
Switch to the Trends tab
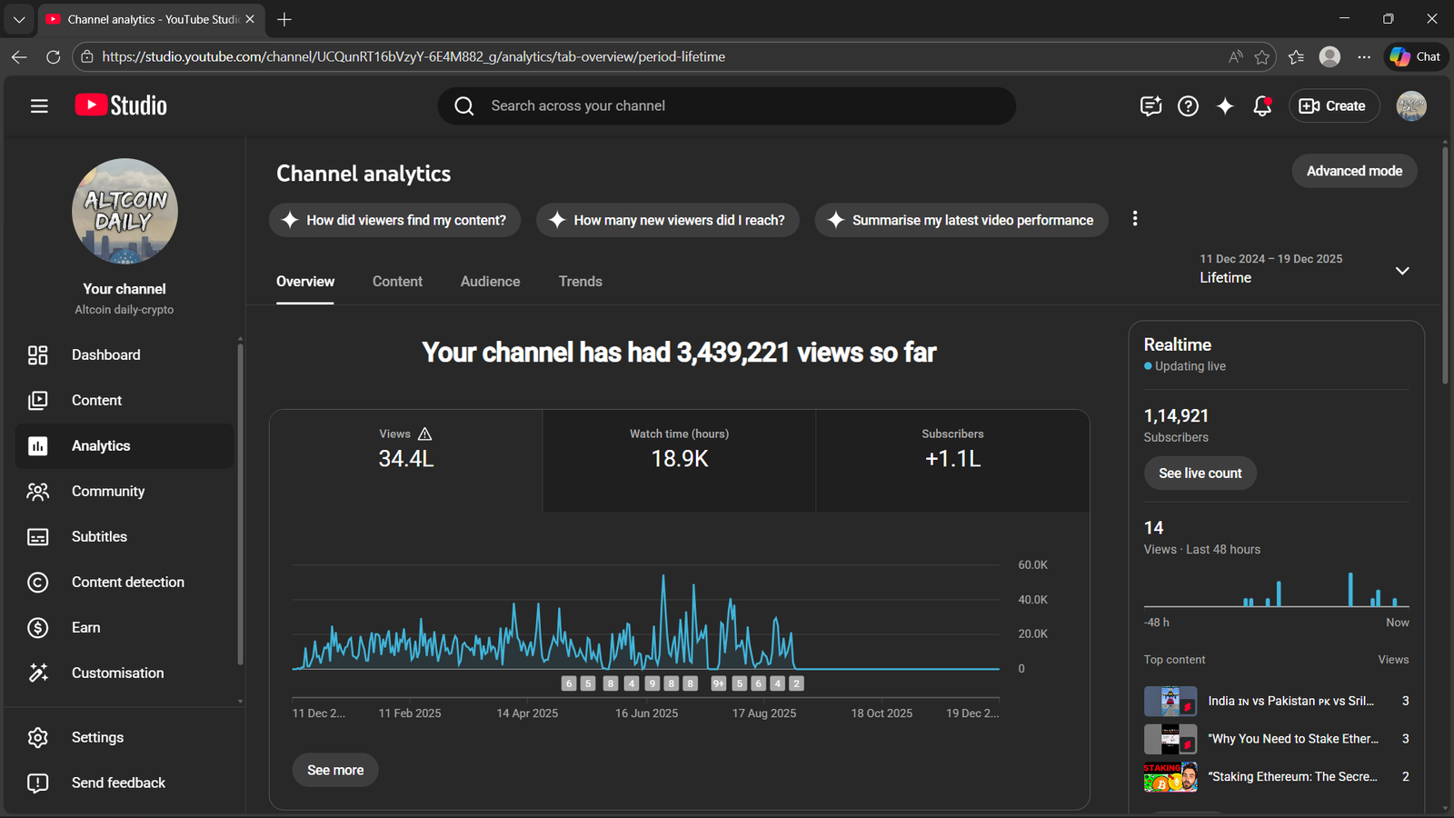pos(580,282)
